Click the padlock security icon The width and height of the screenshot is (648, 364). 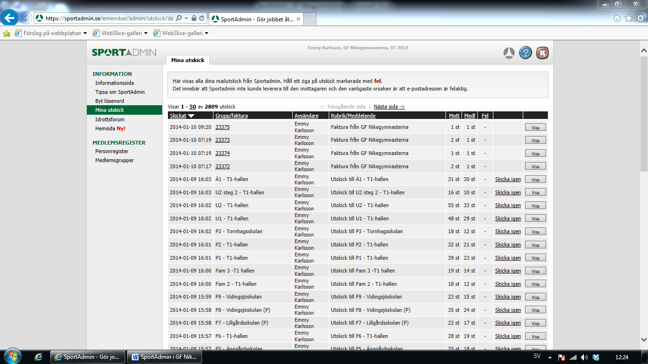pyautogui.click(x=194, y=18)
